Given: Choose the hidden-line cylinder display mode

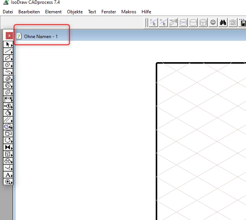Looking at the screenshot, I should [x=193, y=22].
